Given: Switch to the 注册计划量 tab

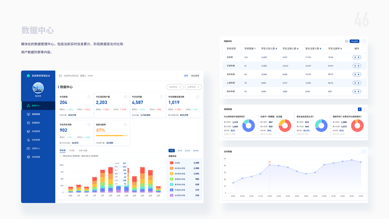Looking at the screenshot, I should click(83, 150).
